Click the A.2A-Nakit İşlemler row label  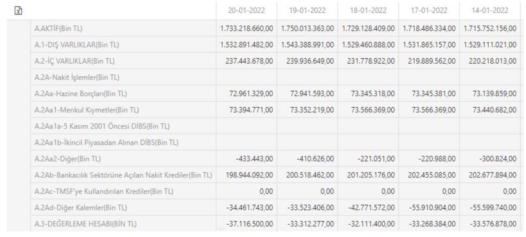click(x=77, y=78)
